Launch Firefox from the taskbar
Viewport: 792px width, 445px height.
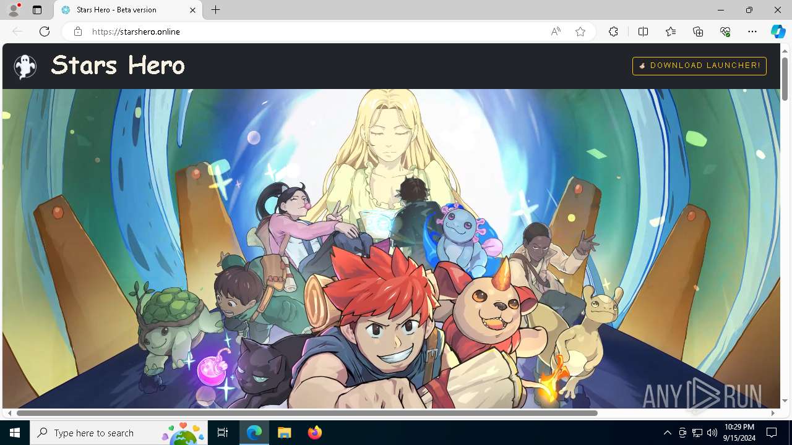314,433
